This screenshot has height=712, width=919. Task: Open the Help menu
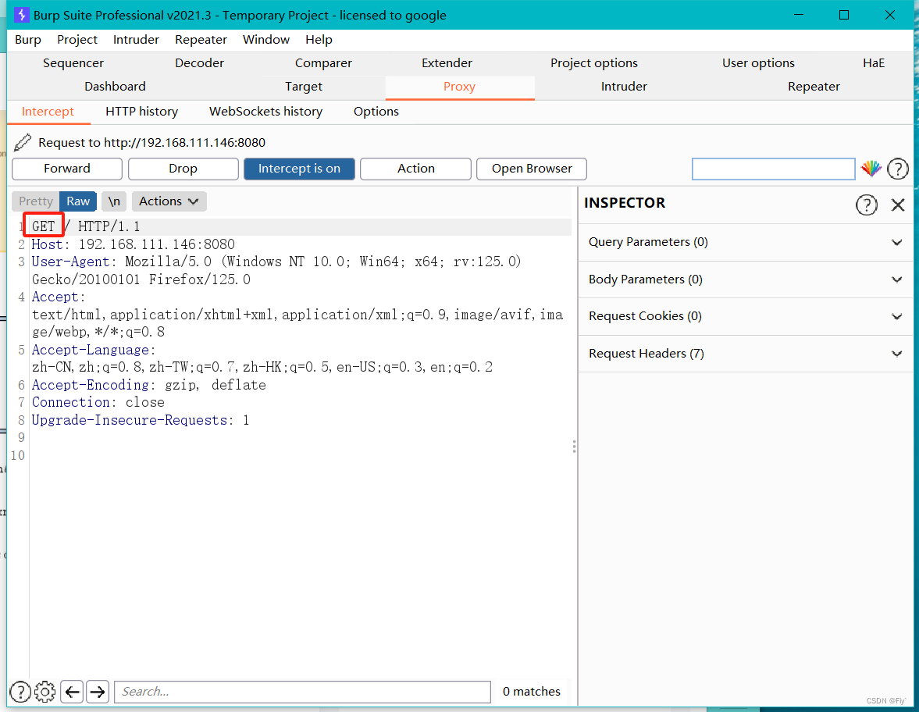click(319, 39)
